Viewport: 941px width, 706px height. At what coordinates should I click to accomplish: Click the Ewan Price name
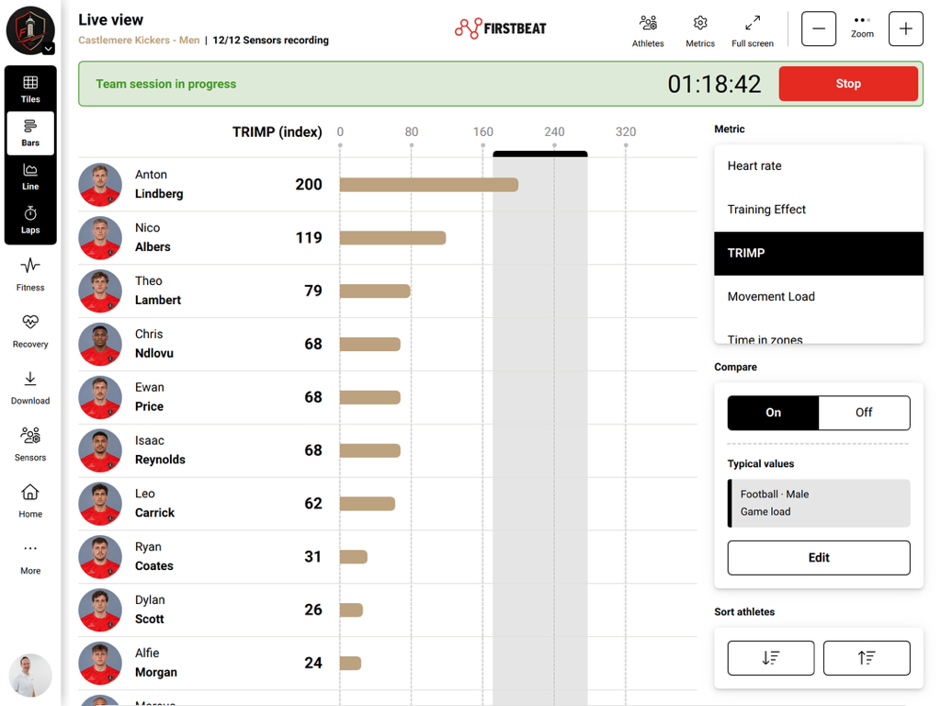(150, 397)
